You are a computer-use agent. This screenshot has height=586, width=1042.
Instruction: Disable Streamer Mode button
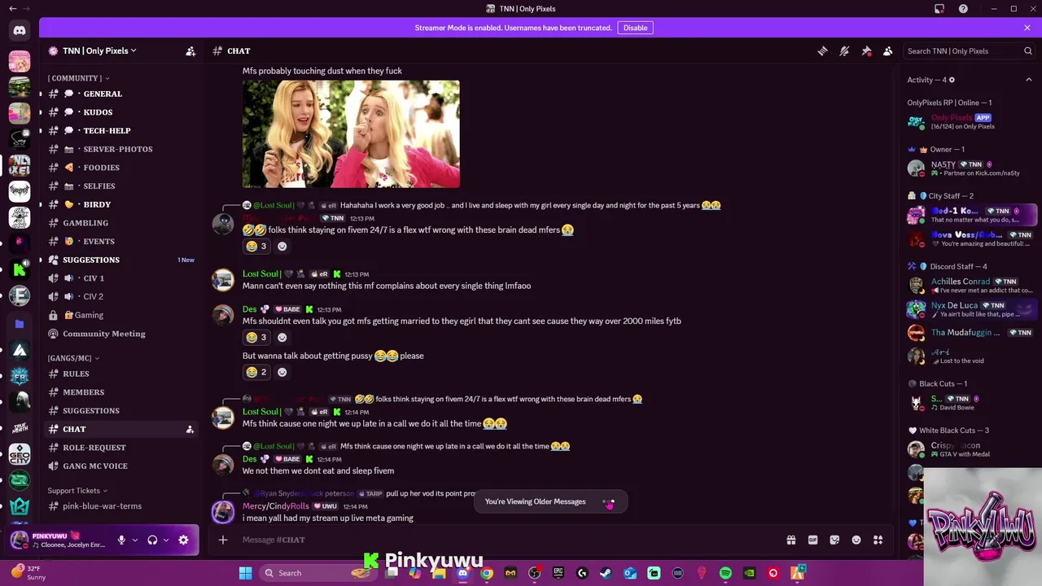635,28
